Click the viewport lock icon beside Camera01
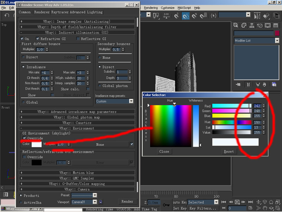The width and height of the screenshot is (282, 212). pos(100,202)
